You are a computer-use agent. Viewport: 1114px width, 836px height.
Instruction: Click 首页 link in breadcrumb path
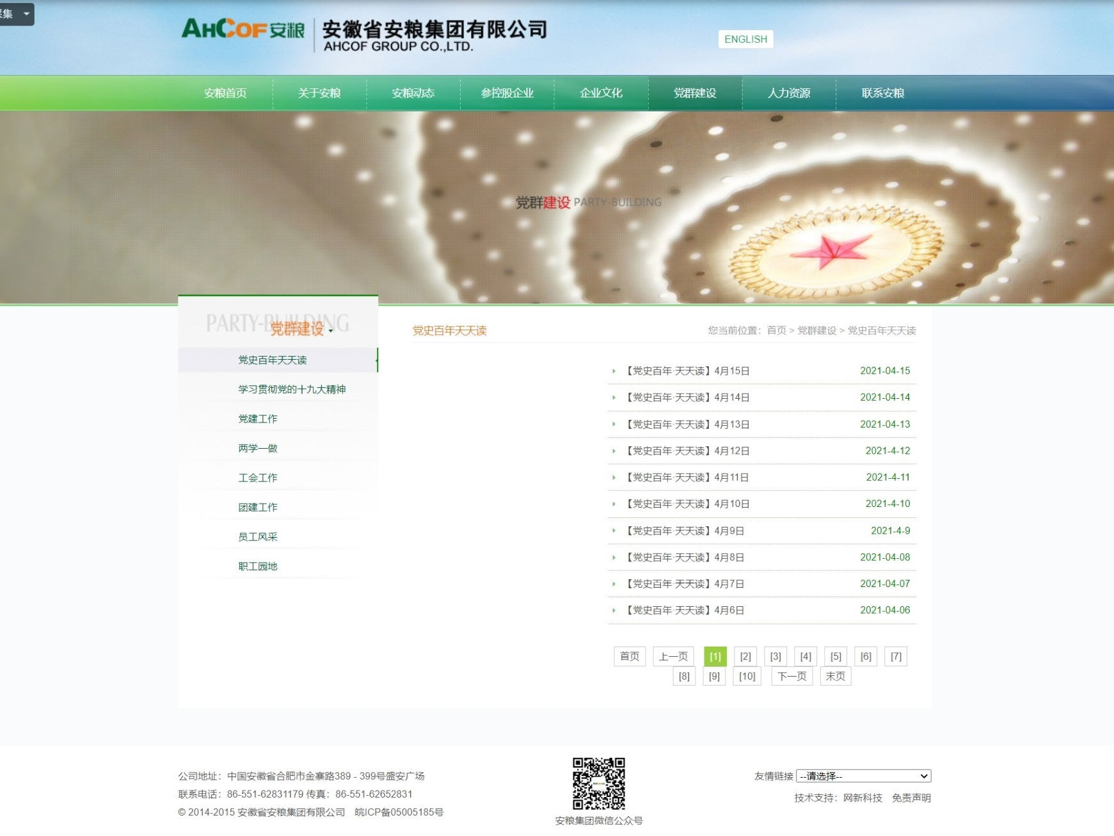tap(776, 330)
